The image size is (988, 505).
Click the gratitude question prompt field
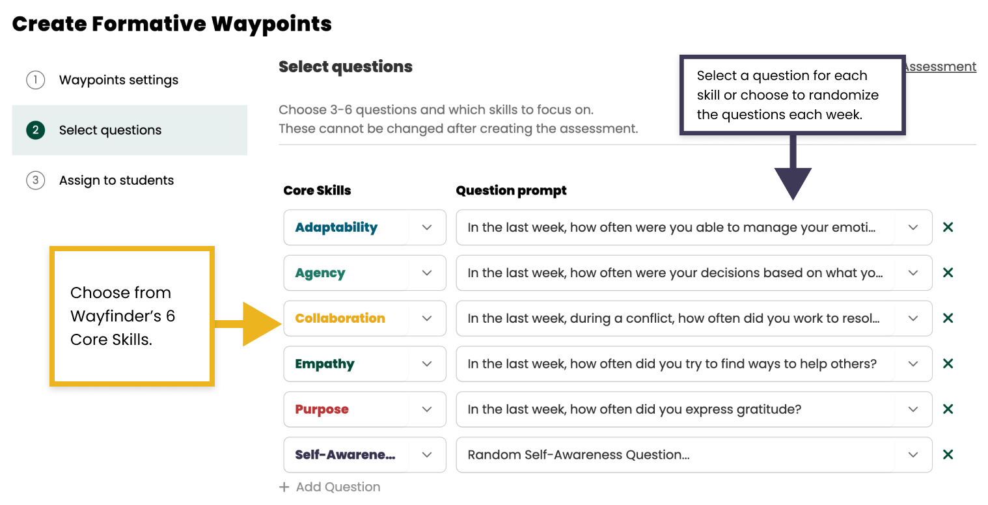click(651, 409)
